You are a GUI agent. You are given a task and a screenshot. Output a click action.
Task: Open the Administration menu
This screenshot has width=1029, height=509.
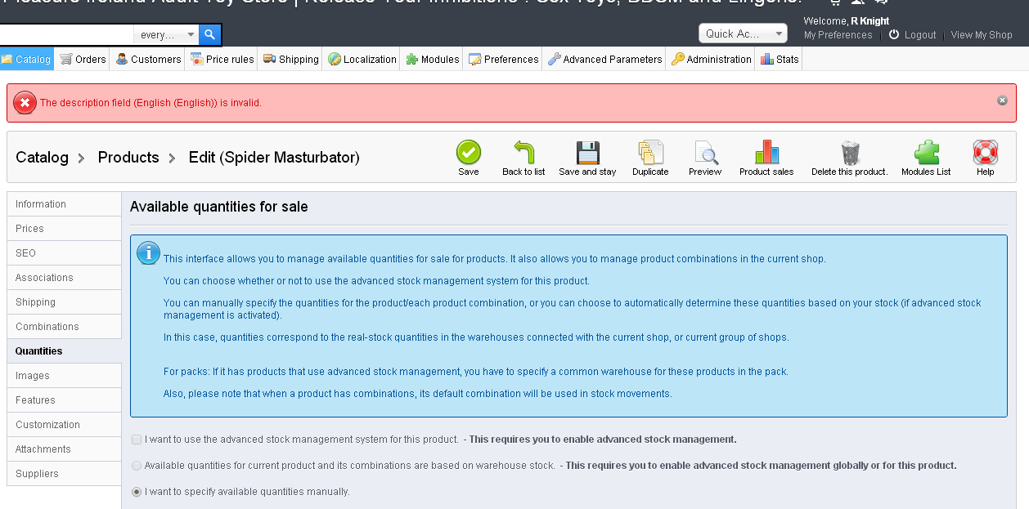pyautogui.click(x=712, y=59)
